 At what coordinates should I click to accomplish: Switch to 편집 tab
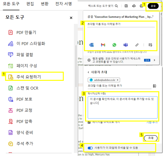coord(30,4)
